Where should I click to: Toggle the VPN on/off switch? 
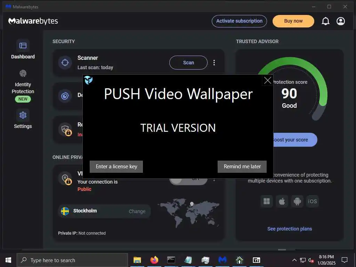tap(188, 181)
